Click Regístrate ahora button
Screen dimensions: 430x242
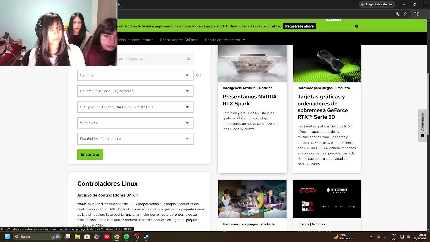pos(299,26)
